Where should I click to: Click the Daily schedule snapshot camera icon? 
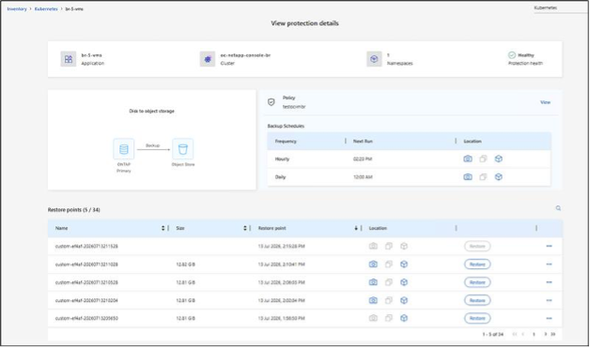point(468,177)
